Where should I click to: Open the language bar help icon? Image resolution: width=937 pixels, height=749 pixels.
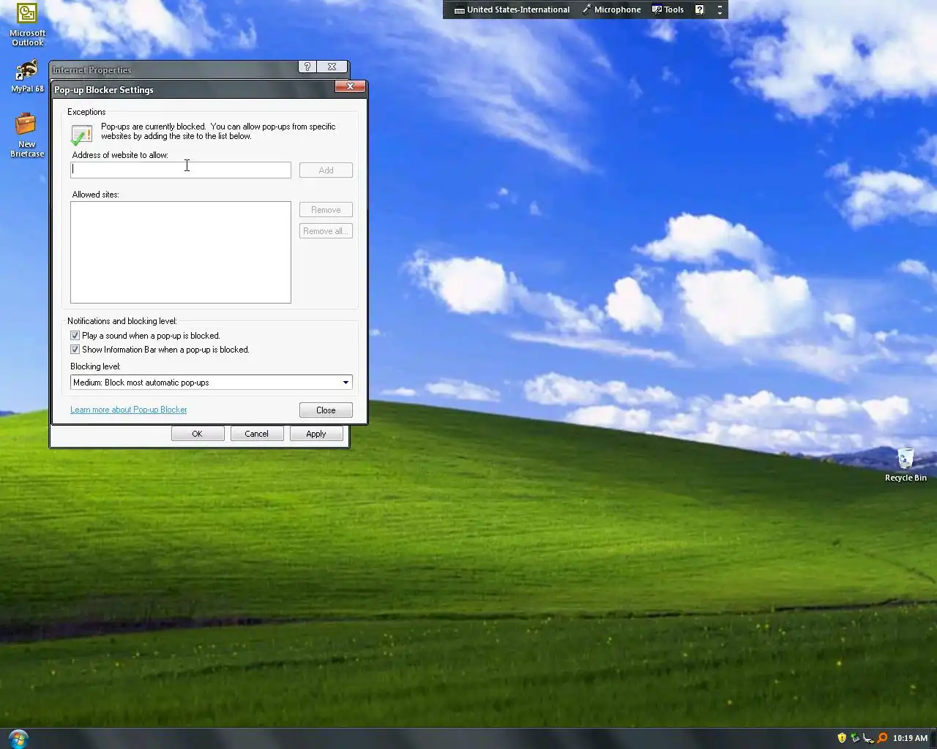(700, 10)
